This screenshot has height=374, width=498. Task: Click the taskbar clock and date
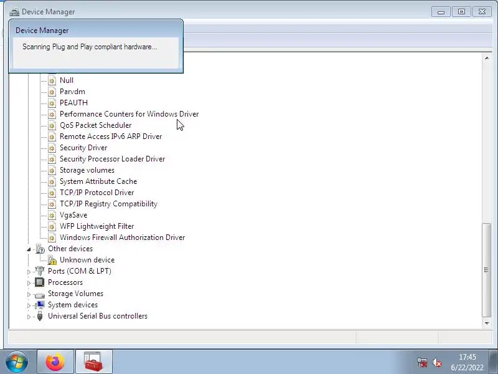(x=467, y=362)
